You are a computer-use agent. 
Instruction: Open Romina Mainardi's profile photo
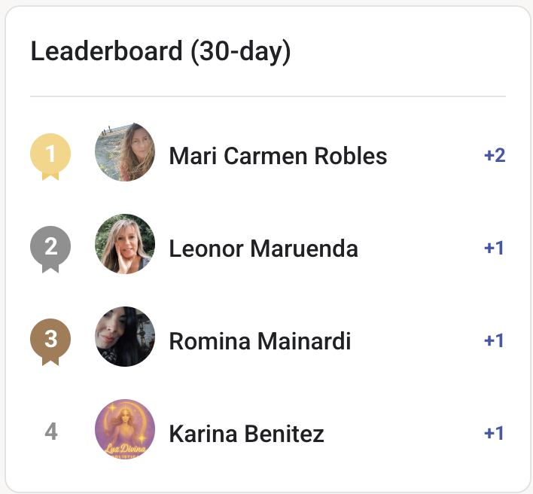click(125, 337)
